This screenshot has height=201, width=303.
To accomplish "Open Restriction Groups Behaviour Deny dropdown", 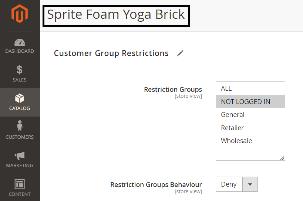I will (x=229, y=184).
